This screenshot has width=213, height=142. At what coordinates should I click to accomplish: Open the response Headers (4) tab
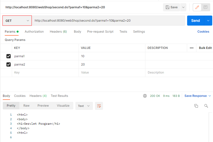(38, 96)
